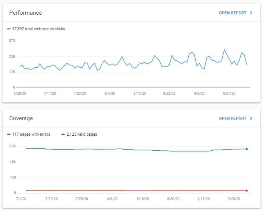
Task: Click the 7/1/20 date label on Coverage chart
Action: (21, 199)
